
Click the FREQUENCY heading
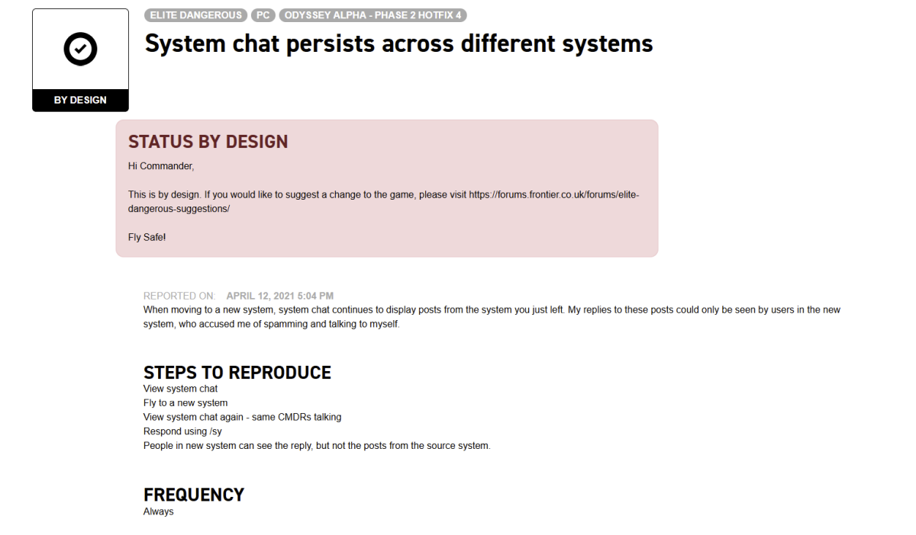tap(194, 495)
